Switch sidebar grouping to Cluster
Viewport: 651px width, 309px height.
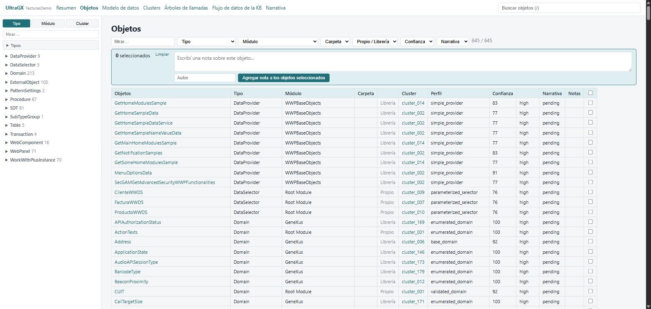coord(82,23)
